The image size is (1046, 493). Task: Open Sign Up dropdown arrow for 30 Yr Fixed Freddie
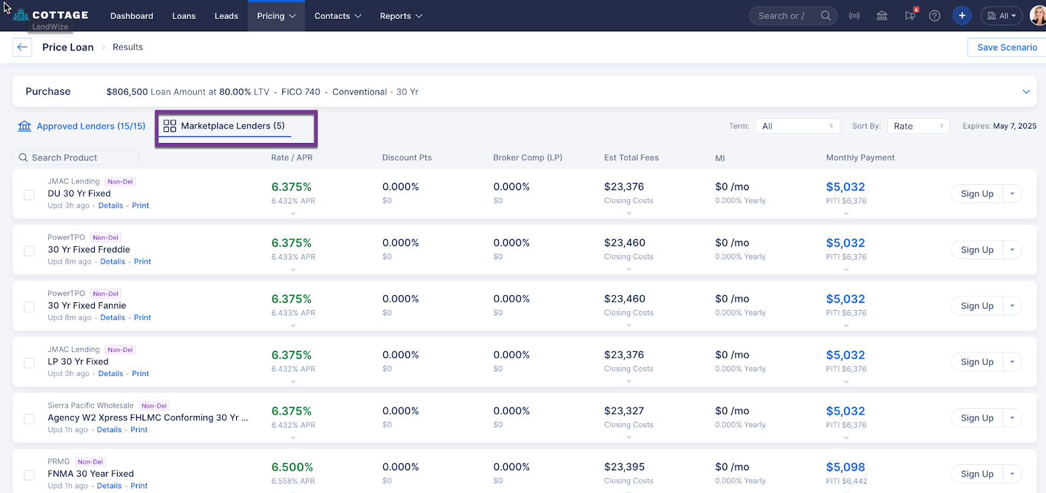pyautogui.click(x=1012, y=250)
